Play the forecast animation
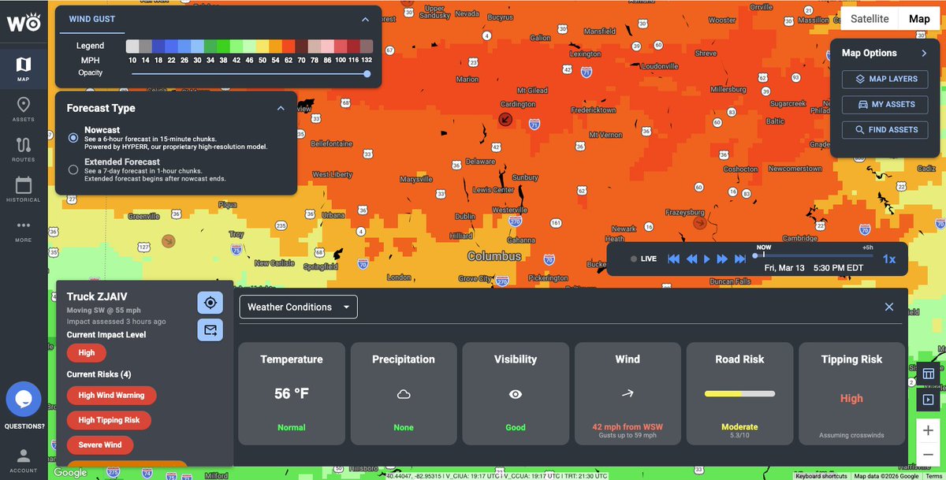The height and width of the screenshot is (480, 946). pos(707,259)
